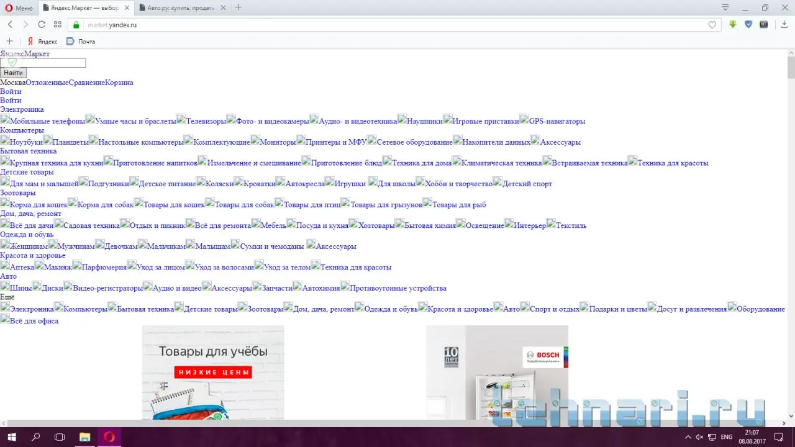Go forward to the next page
795x447 pixels.
click(25, 25)
